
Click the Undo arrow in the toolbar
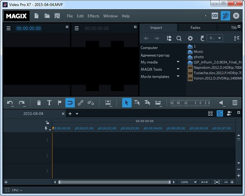tap(10, 103)
